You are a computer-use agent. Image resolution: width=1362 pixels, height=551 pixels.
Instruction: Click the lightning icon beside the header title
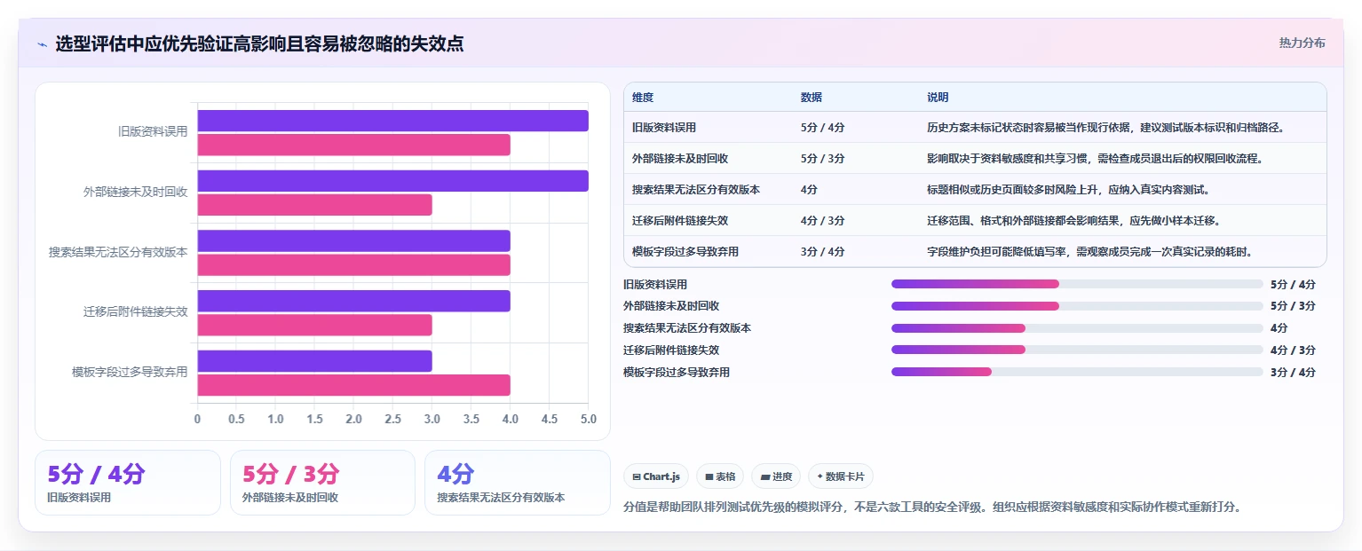43,44
